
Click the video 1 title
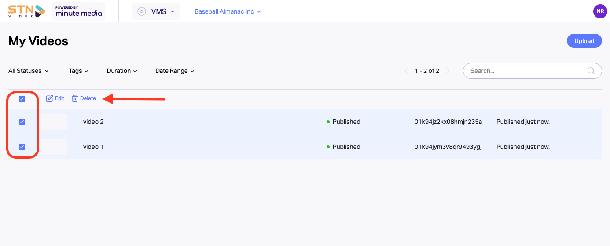click(93, 147)
